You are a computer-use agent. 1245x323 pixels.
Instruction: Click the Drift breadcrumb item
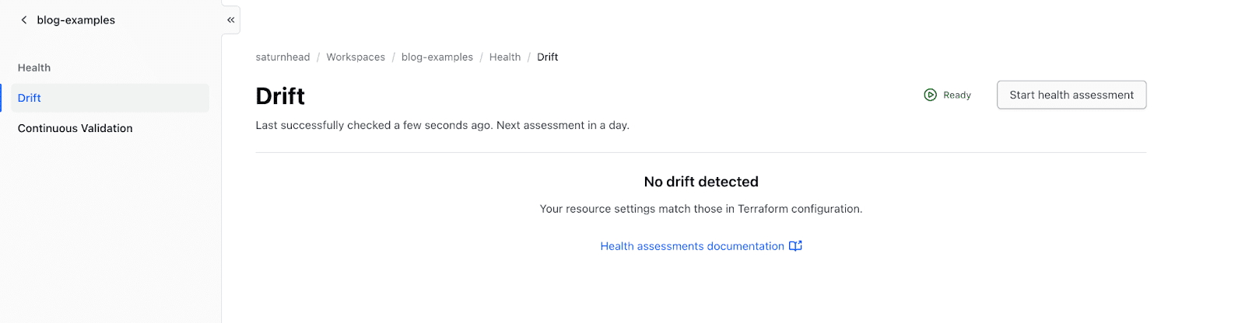[548, 57]
